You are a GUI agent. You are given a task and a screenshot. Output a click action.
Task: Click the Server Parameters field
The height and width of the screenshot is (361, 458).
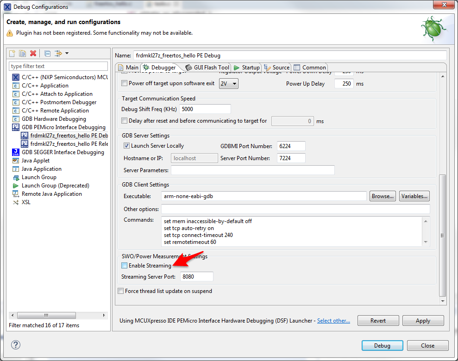253,170
